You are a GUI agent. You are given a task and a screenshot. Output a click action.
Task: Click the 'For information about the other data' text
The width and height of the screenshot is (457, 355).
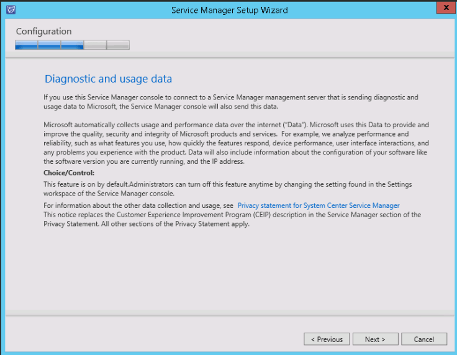pyautogui.click(x=138, y=205)
